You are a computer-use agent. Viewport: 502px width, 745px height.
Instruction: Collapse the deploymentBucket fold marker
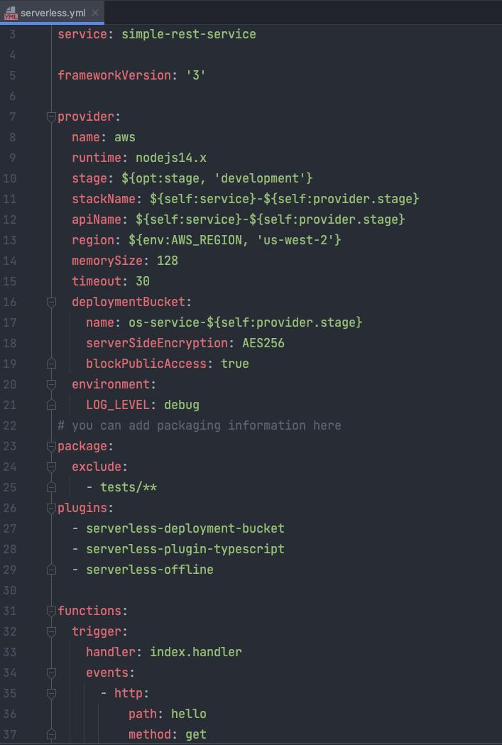[x=51, y=302]
